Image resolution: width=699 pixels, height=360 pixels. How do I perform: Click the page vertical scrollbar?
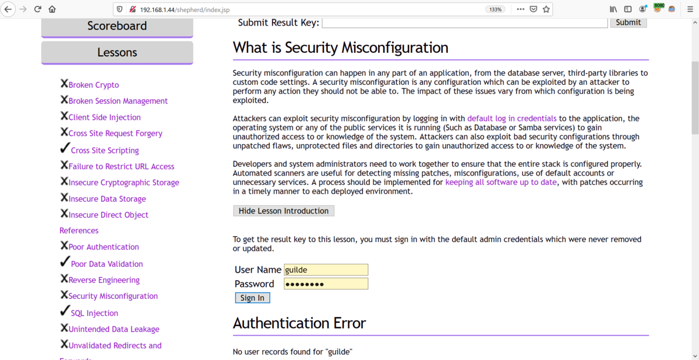click(x=694, y=97)
